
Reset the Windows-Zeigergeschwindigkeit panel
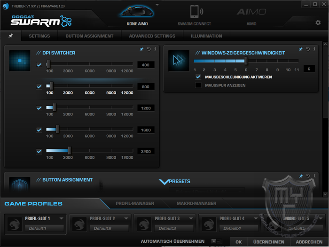307,49
